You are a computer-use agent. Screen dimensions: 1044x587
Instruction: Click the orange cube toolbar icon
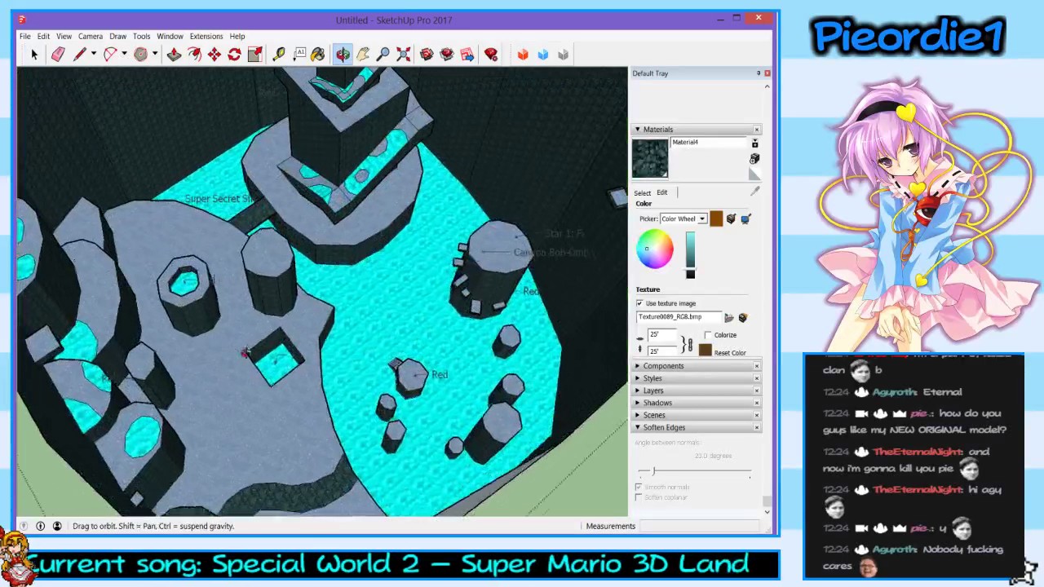523,55
